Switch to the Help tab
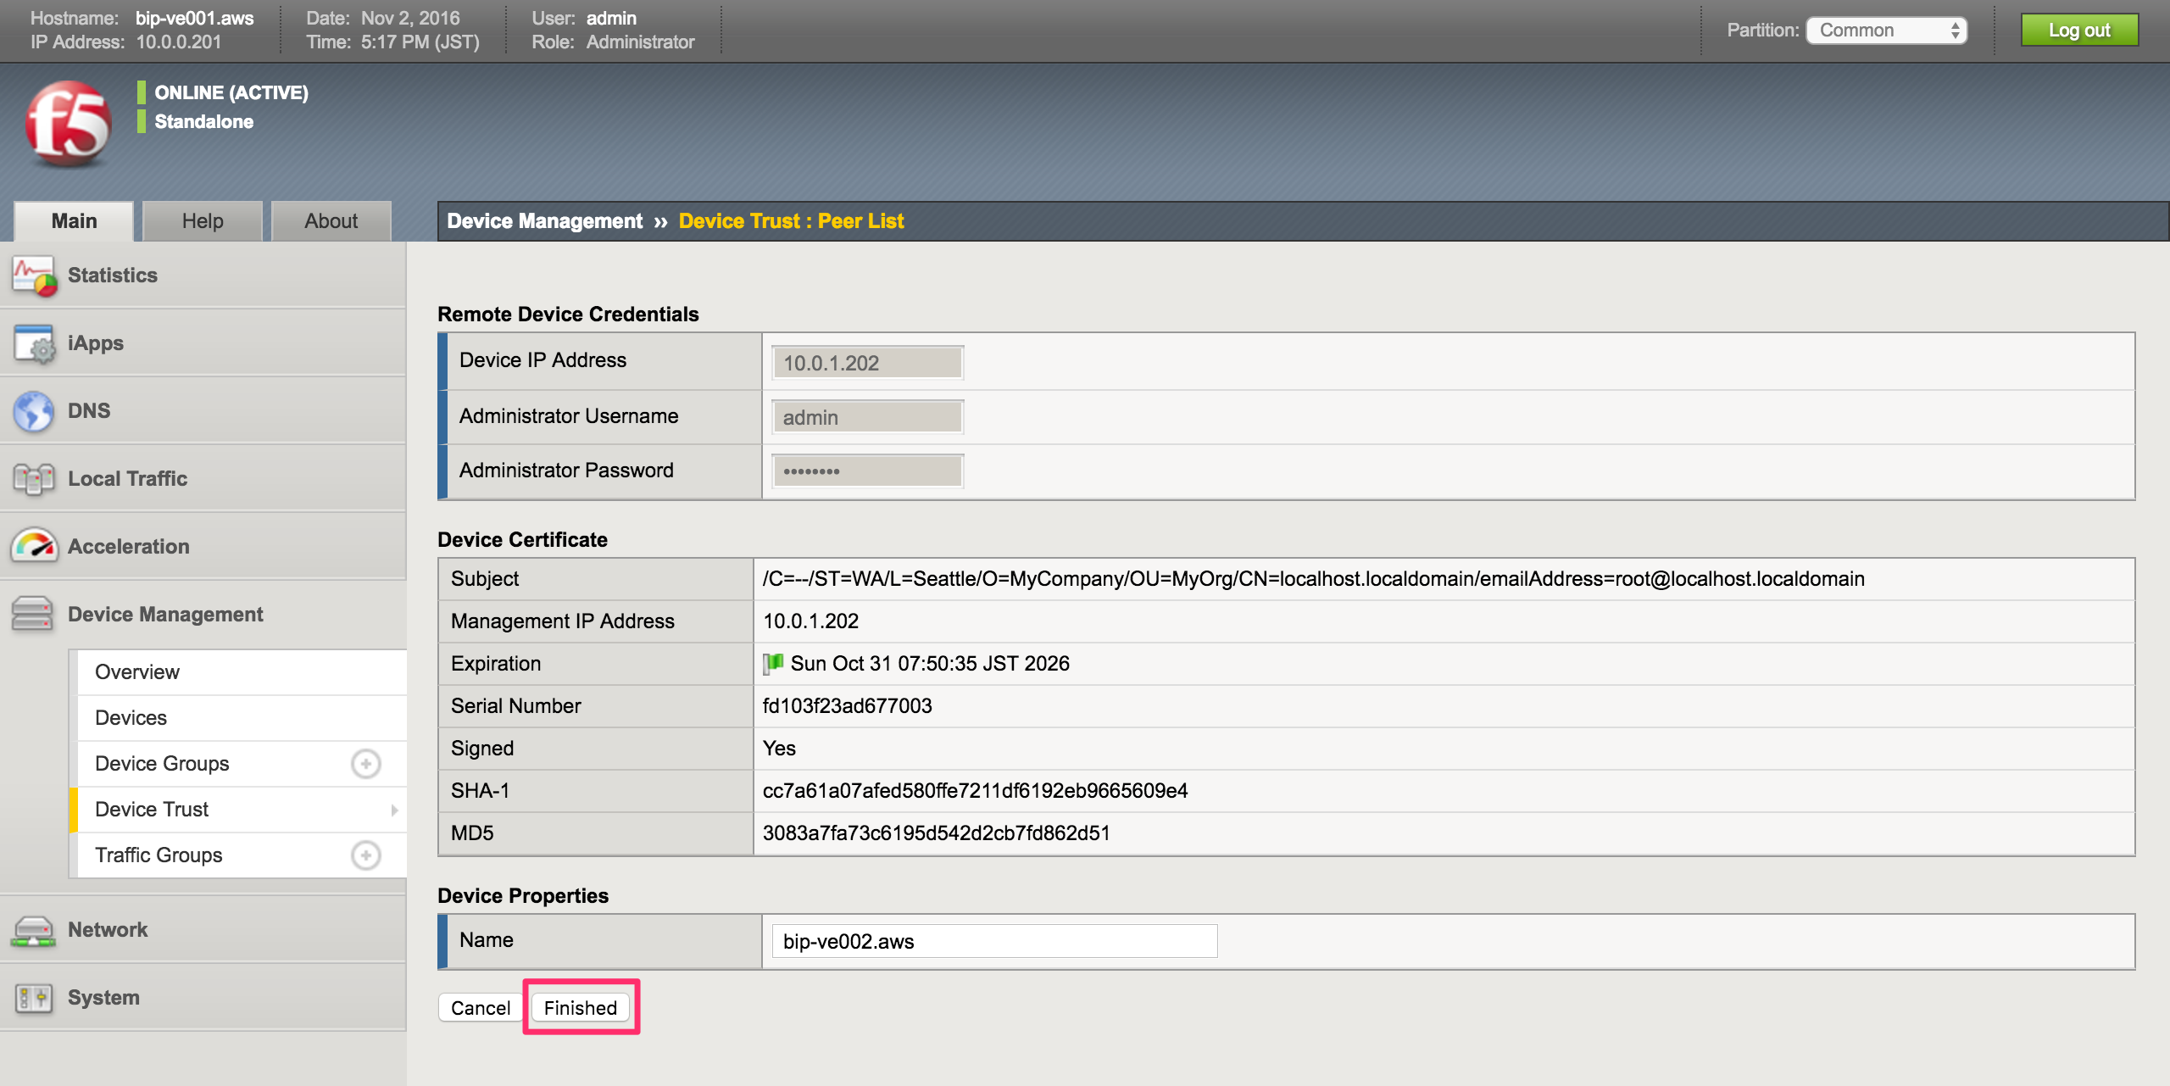Viewport: 2170px width, 1086px height. [x=202, y=220]
